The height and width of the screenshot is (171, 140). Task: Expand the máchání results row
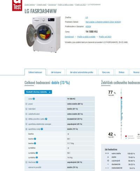(x=26, y=109)
